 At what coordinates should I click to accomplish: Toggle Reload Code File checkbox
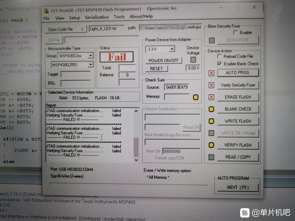pyautogui.click(x=219, y=56)
